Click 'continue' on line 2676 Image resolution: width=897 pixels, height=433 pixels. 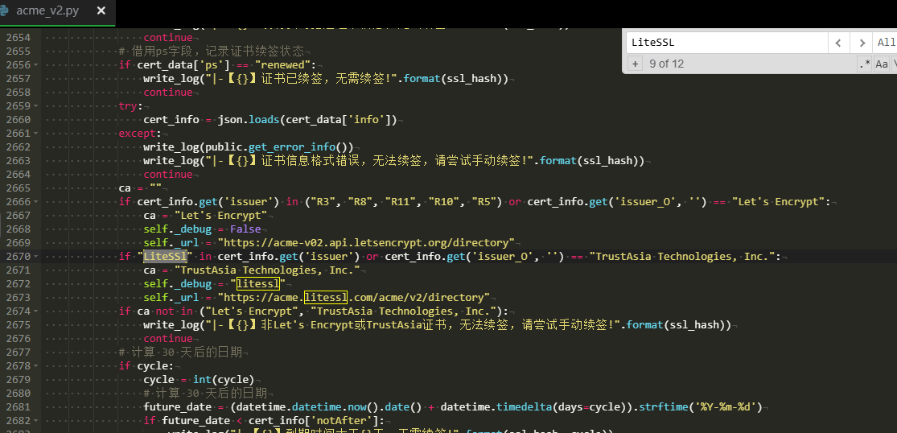[168, 339]
